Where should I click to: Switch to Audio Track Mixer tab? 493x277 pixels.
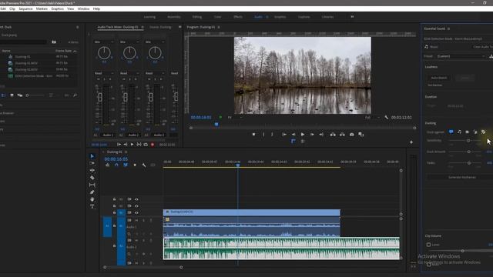pos(118,28)
